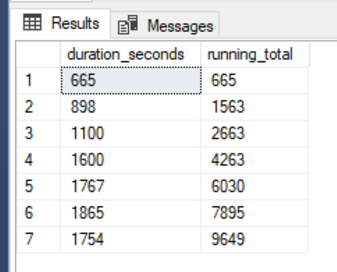
Task: Click running_total cell 4263
Action: coord(255,160)
